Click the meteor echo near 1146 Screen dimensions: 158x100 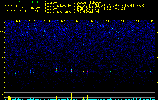88,71
